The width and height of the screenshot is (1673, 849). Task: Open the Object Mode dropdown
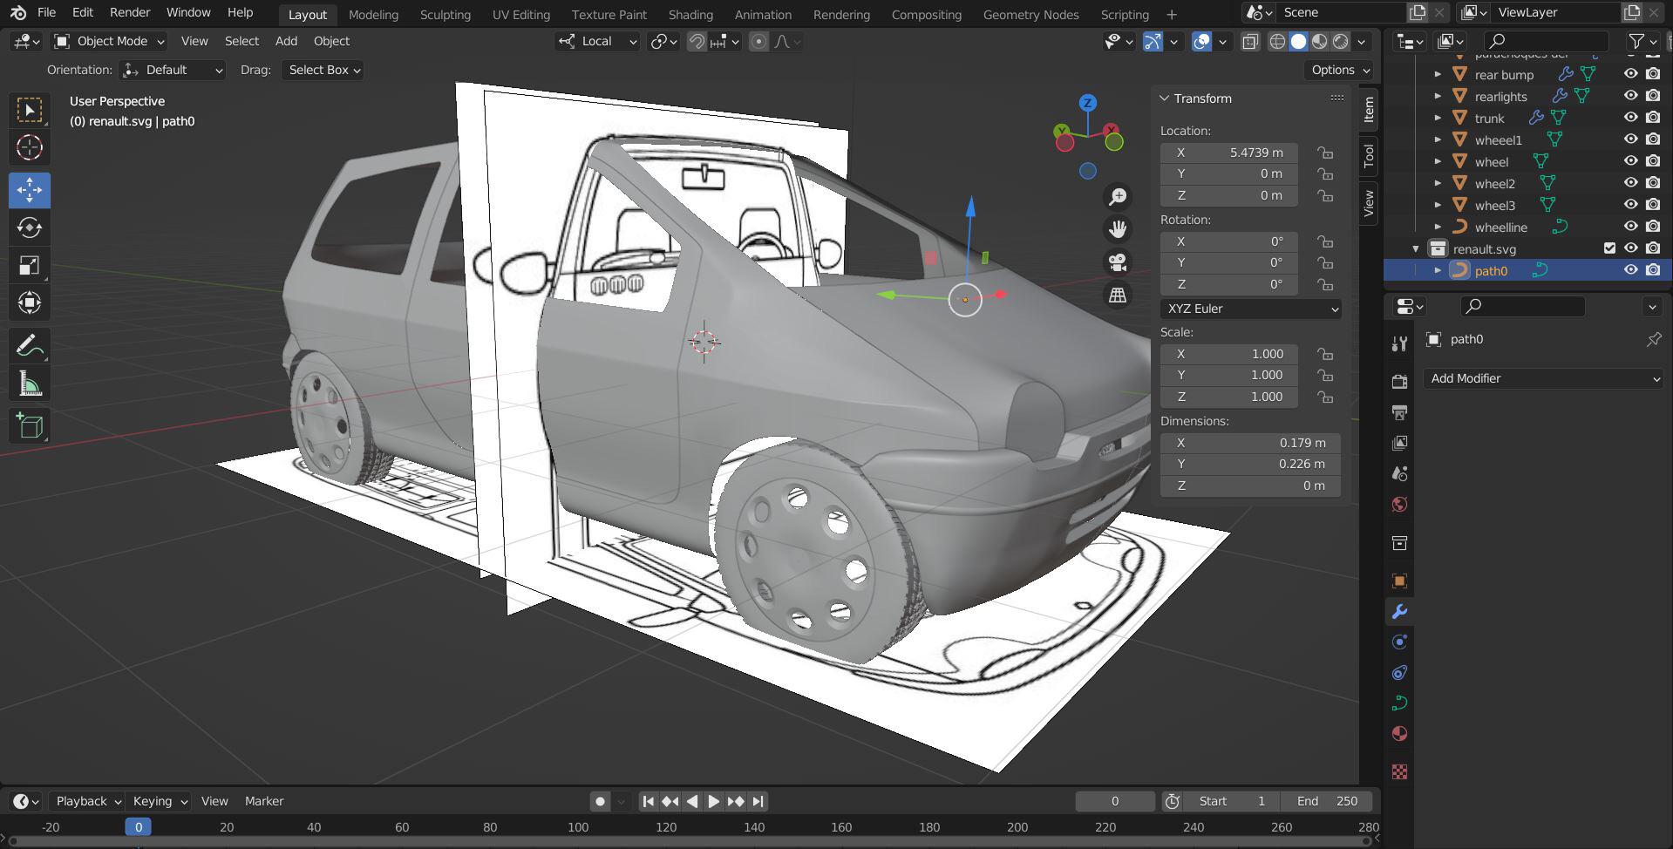pyautogui.click(x=108, y=41)
